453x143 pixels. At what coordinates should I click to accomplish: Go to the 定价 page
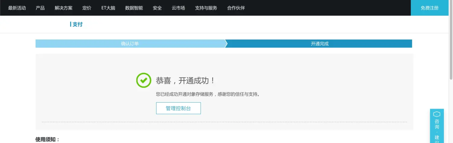[x=87, y=8]
